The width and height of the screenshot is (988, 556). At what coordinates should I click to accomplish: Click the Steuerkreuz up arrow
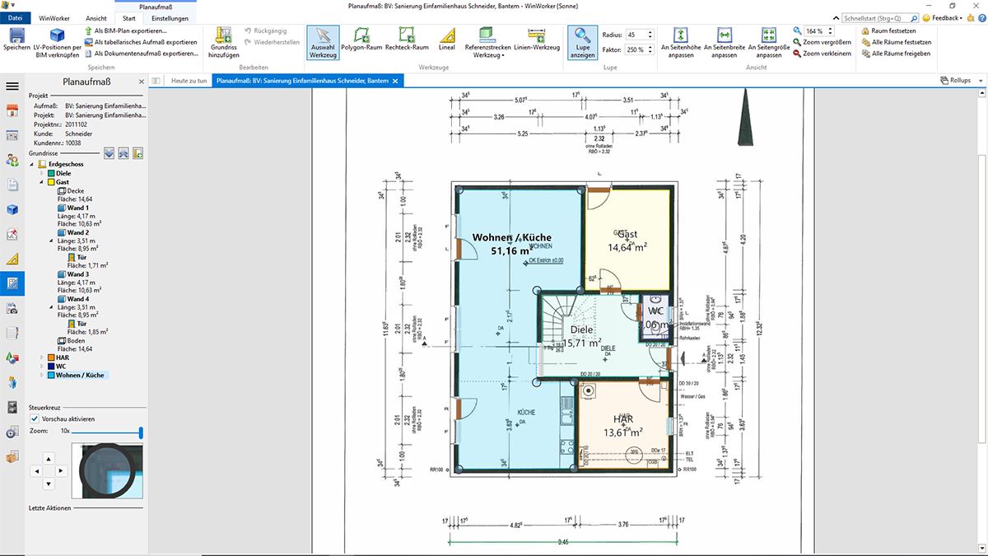pyautogui.click(x=48, y=458)
